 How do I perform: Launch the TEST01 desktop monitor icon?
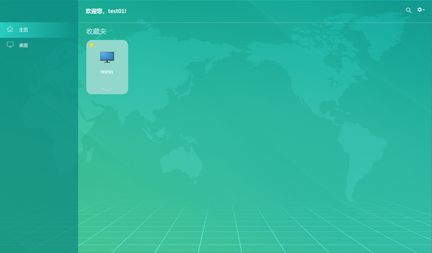(x=107, y=57)
